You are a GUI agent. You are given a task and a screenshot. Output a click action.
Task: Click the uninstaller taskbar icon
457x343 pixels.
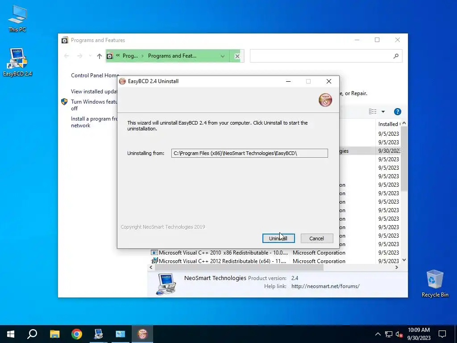tap(142, 334)
